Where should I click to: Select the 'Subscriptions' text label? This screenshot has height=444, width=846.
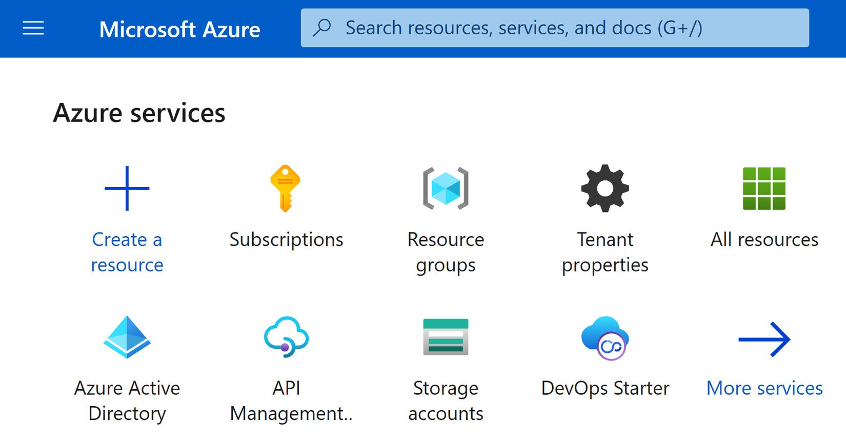(x=286, y=240)
